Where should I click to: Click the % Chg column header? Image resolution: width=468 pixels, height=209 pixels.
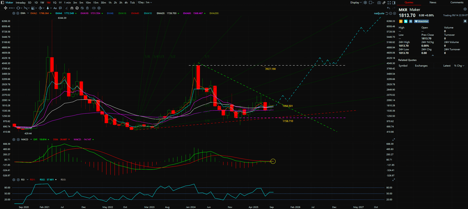tap(459, 66)
